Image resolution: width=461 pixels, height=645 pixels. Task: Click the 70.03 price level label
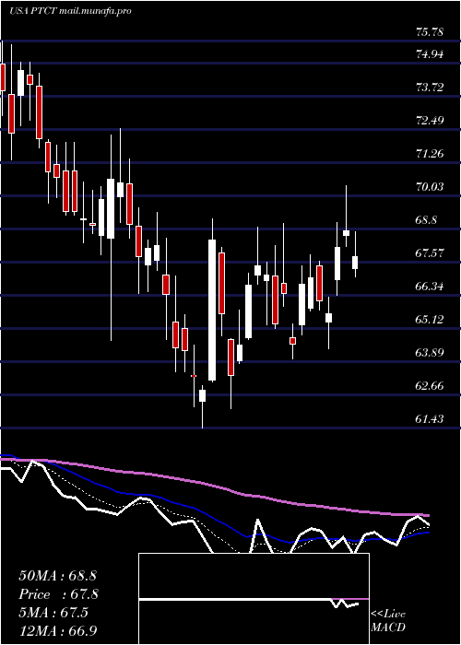(x=430, y=187)
